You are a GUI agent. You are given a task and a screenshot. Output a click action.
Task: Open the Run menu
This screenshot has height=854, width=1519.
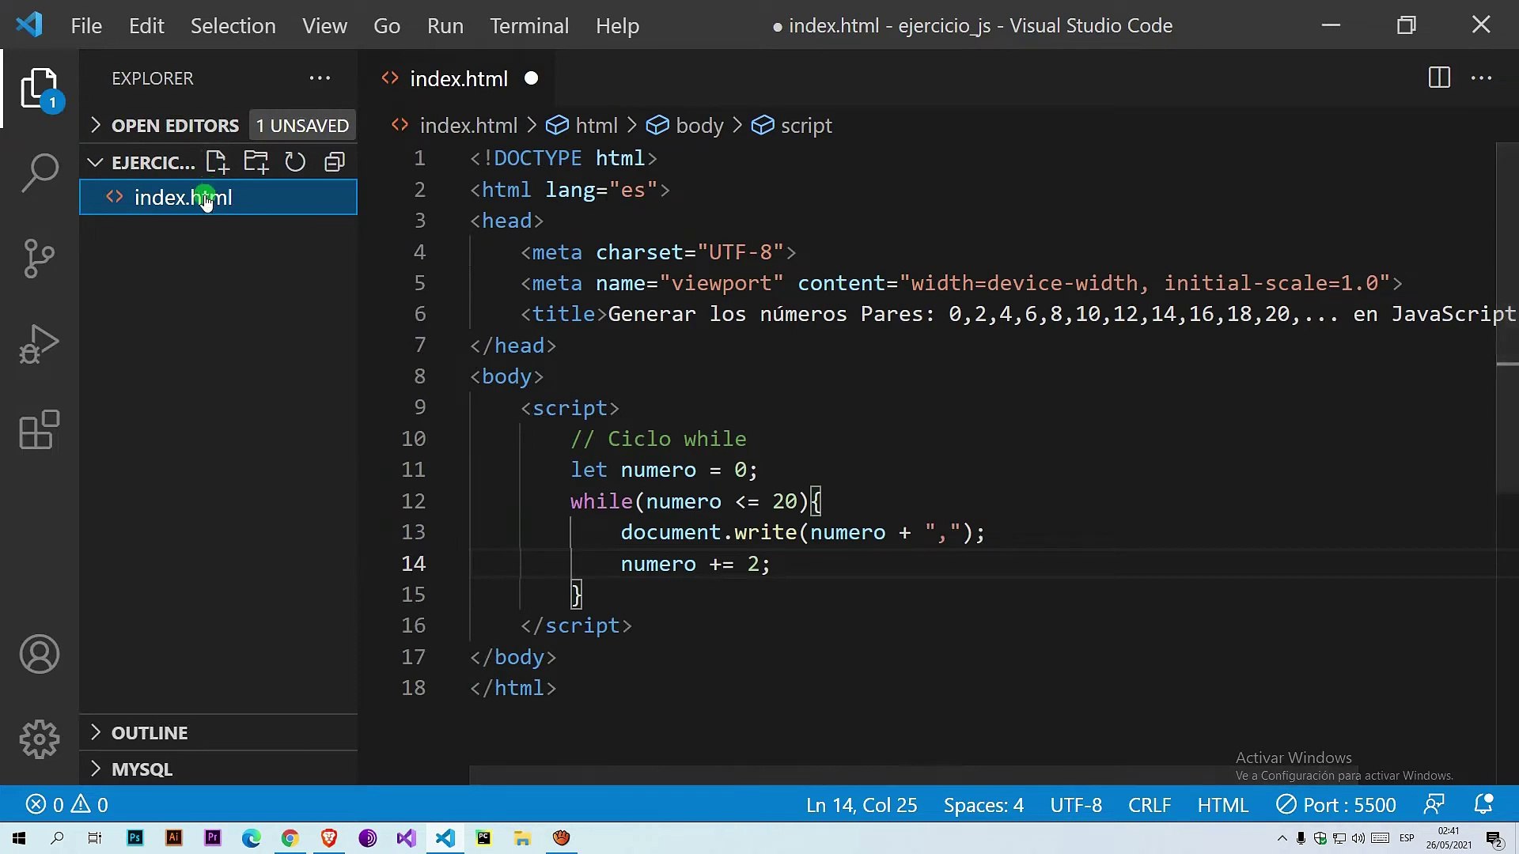pos(445,25)
